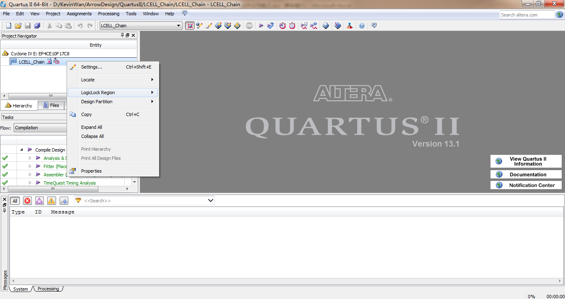Screen dimensions: 565x299
Task: Open the Processing menu
Action: pyautogui.click(x=108, y=14)
